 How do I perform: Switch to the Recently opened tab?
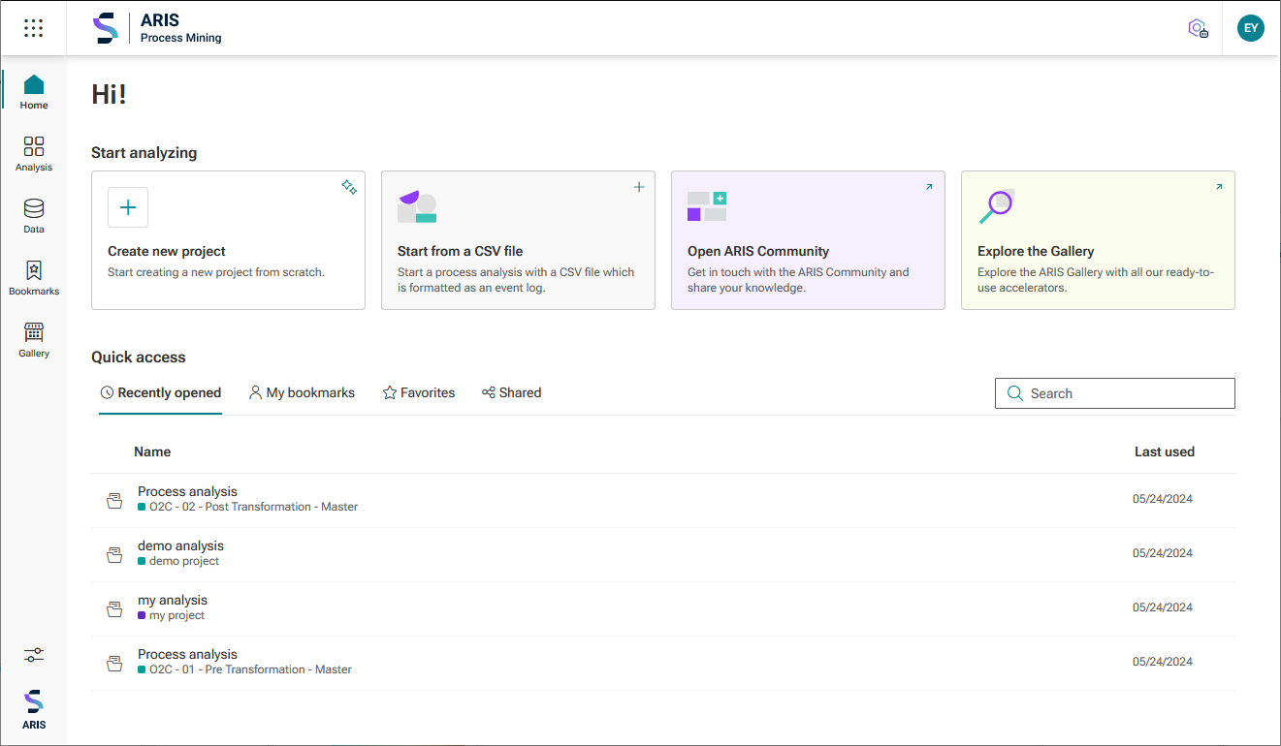160,393
